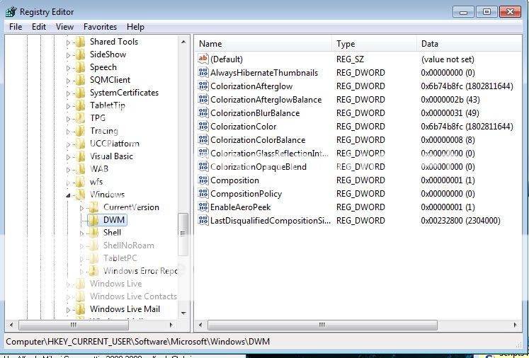This screenshot has height=358, width=529.
Task: Sort values by the Name column header
Action: coord(263,44)
